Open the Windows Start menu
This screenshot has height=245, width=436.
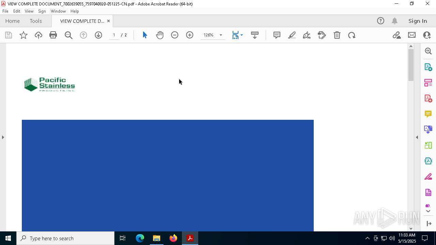8,238
